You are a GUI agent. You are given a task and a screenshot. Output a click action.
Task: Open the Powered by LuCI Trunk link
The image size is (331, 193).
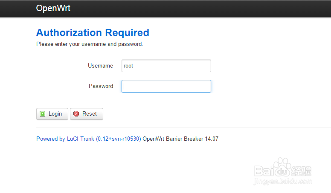point(89,139)
